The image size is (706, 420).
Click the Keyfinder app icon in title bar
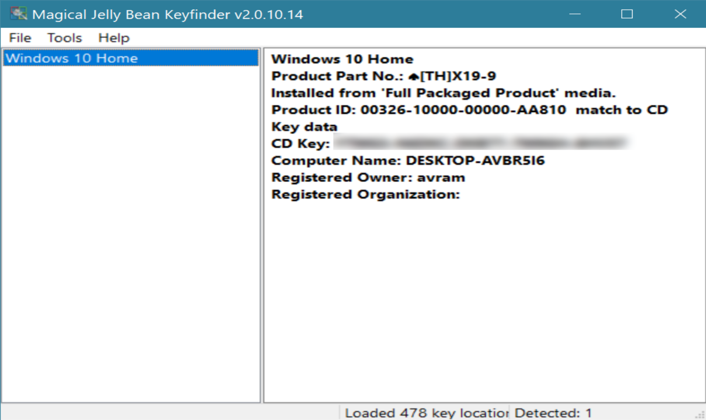(18, 14)
